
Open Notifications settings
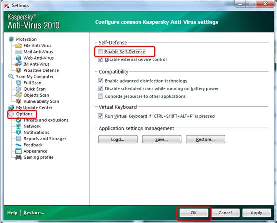point(36,132)
